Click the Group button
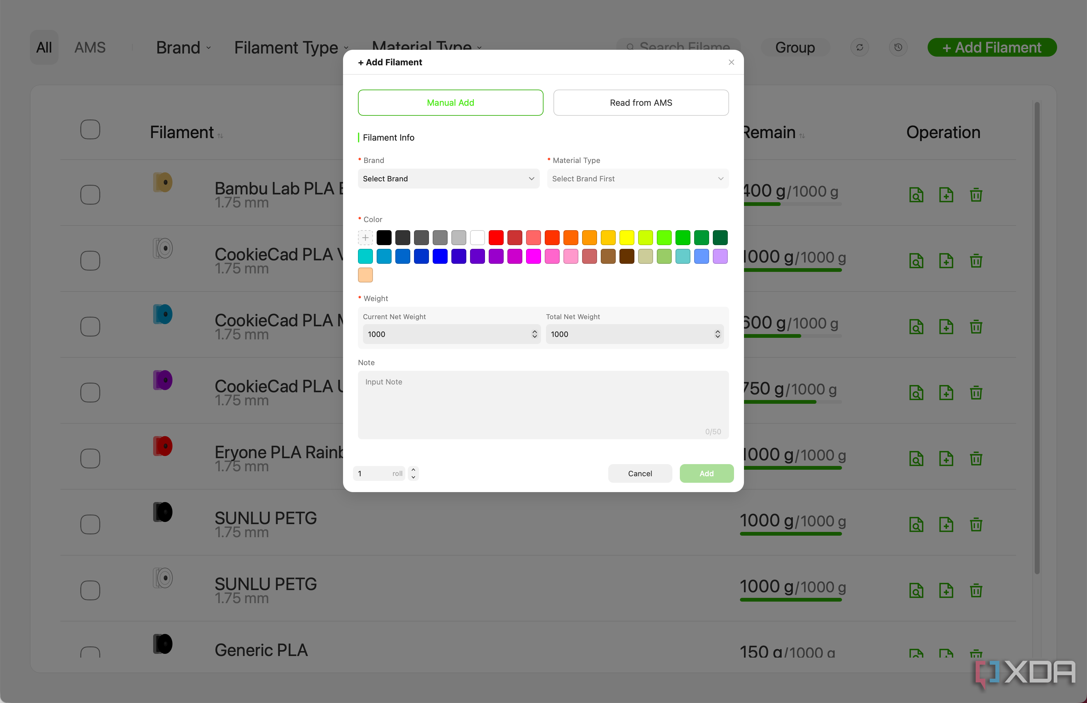The image size is (1087, 703). tap(795, 48)
